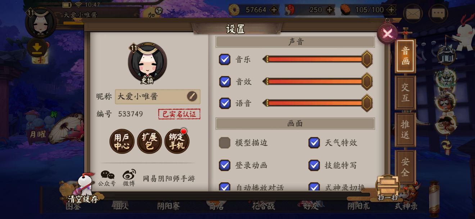The width and height of the screenshot is (475, 219).
Task: Switch to the 推送 push notifications tab
Action: [405, 130]
